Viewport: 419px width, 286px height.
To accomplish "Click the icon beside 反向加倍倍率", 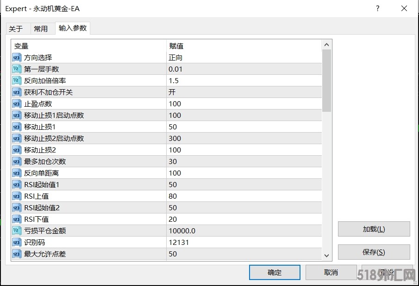I will point(17,81).
